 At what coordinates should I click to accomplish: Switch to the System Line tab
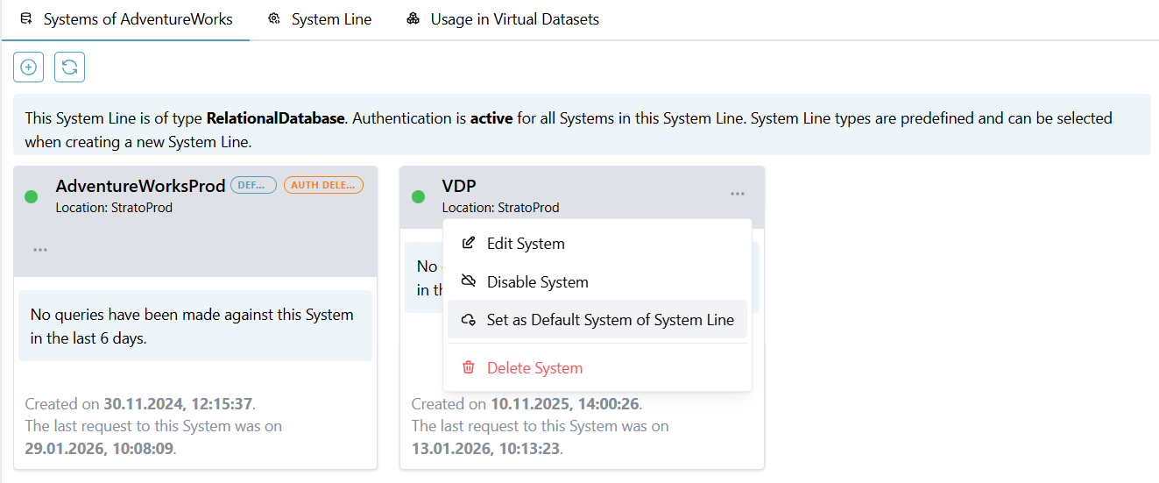320,19
